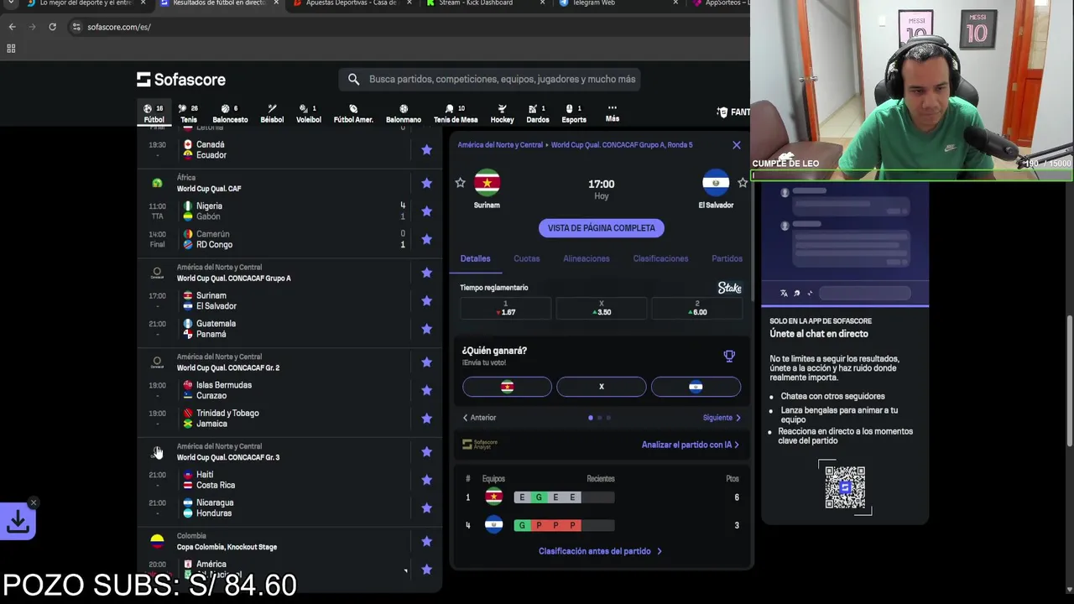Switch to Apuestas Deportivas browser tab

tap(351, 3)
